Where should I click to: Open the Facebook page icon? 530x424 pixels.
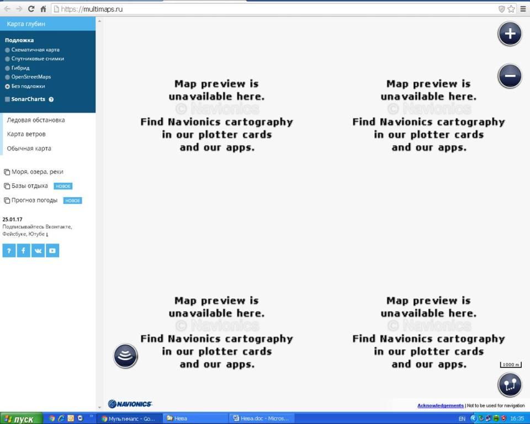(23, 251)
